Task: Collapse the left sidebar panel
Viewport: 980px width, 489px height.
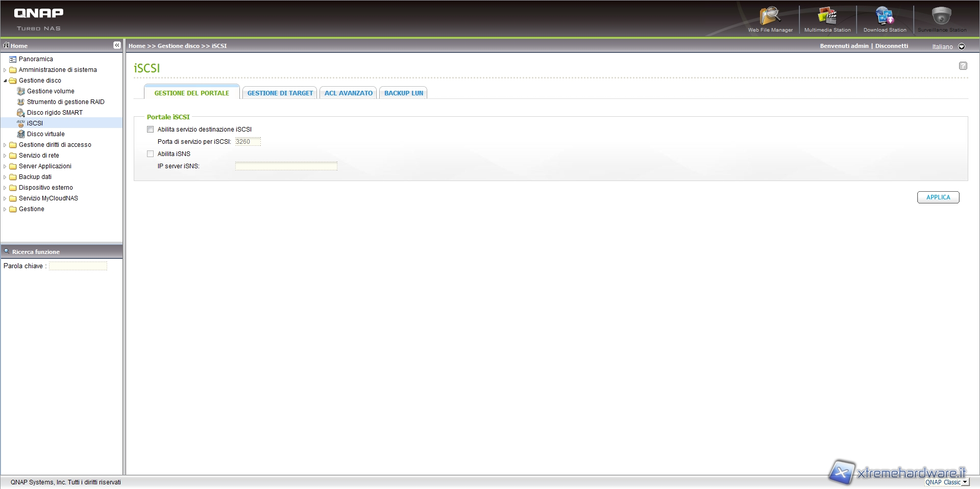Action: point(117,45)
